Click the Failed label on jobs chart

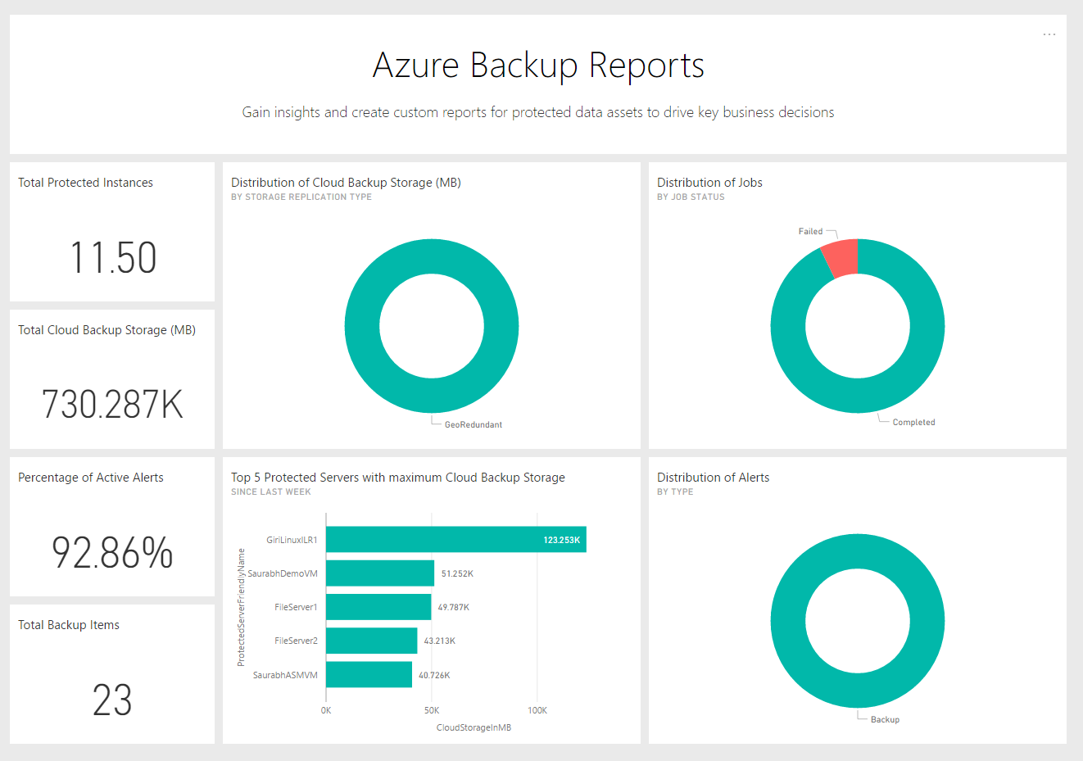click(810, 231)
